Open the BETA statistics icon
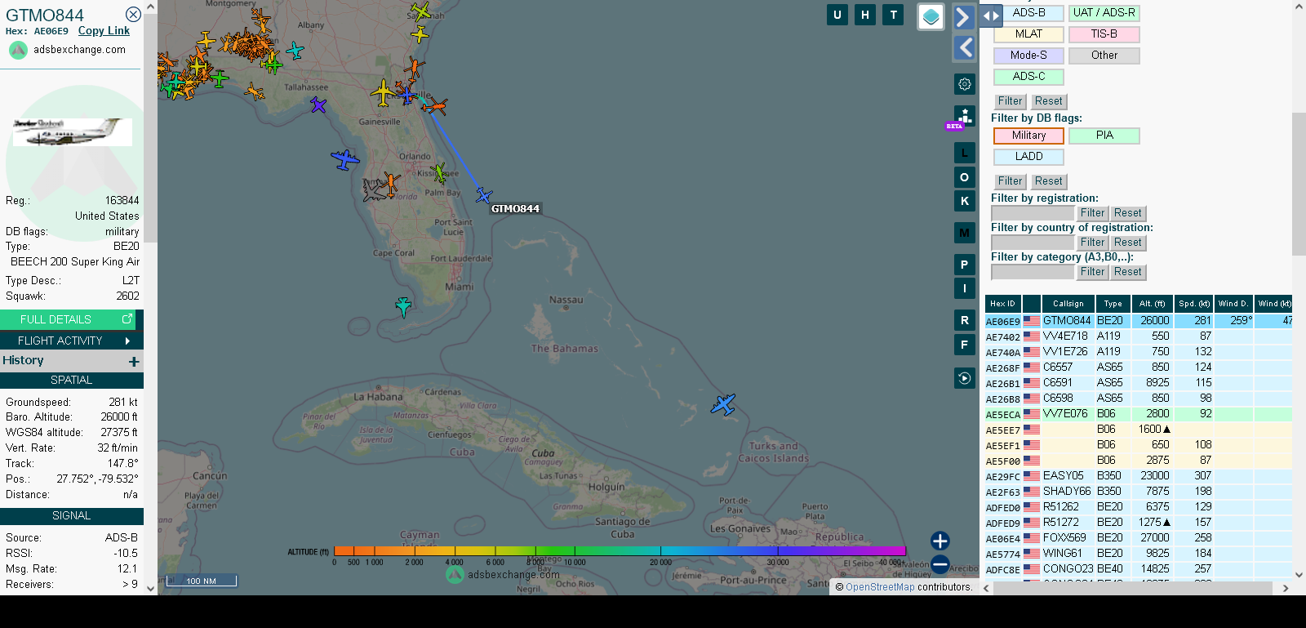Viewport: 1306px width, 628px height. (x=964, y=118)
